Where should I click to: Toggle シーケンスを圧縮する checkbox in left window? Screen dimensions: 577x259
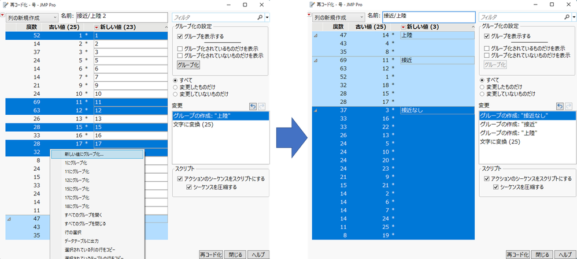[x=189, y=187]
